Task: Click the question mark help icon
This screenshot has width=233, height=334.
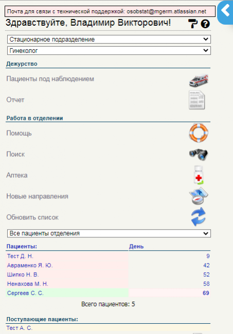Action: tap(205, 24)
